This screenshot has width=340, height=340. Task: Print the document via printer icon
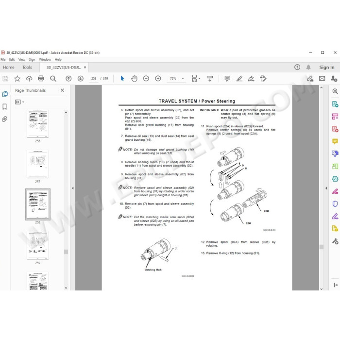pyautogui.click(x=41, y=79)
